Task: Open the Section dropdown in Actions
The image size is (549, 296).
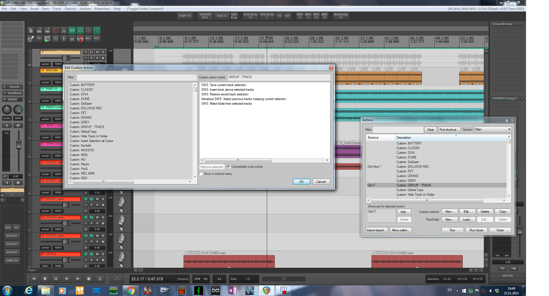Action: coord(493,129)
